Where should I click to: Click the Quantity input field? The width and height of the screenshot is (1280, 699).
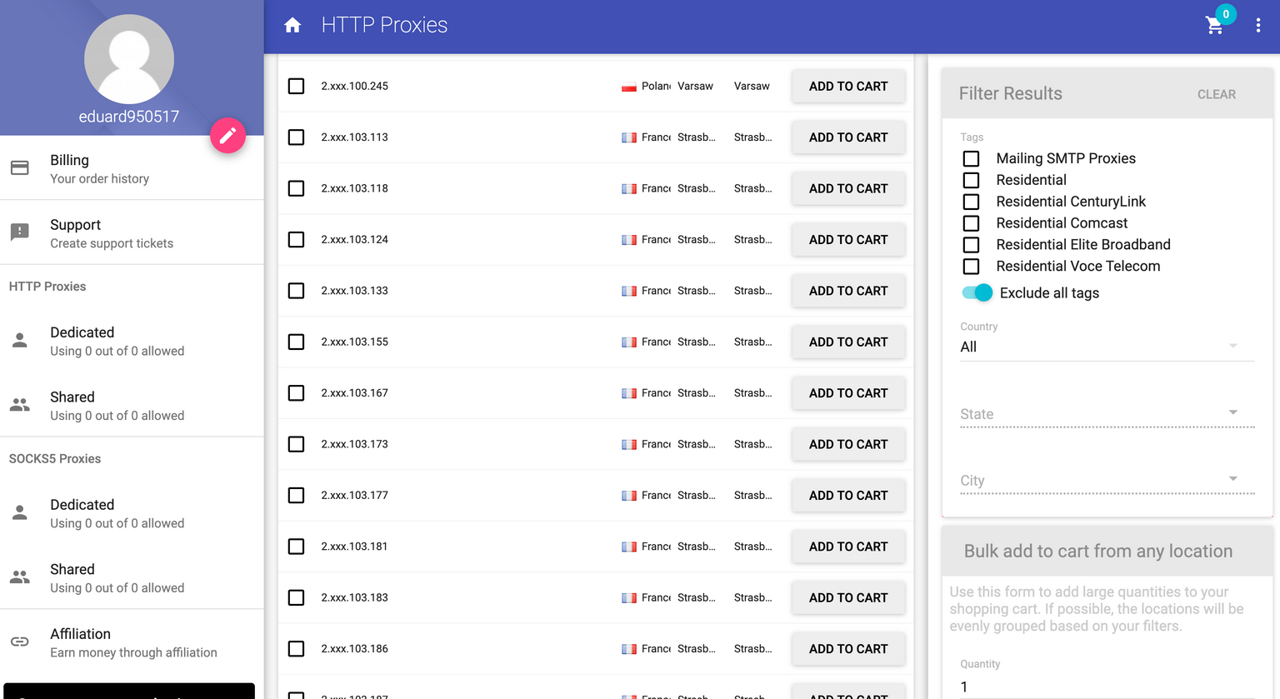(1098, 687)
